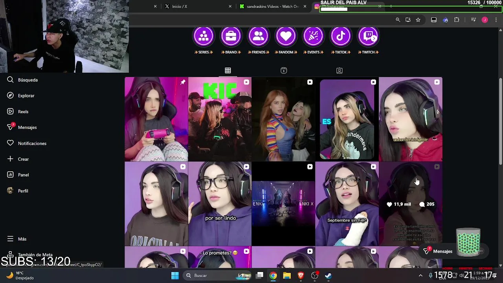Viewport: 503px width, 283px height.
Task: Open the Más menu
Action: 17,239
